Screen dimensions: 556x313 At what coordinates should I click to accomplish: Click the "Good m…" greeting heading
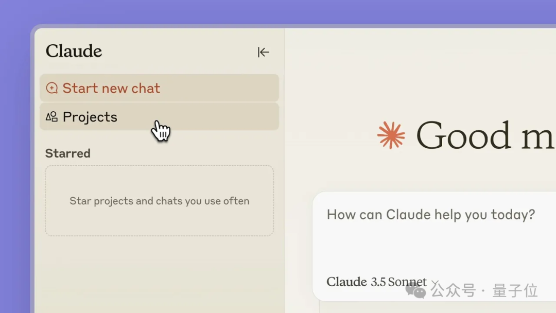pyautogui.click(x=485, y=135)
